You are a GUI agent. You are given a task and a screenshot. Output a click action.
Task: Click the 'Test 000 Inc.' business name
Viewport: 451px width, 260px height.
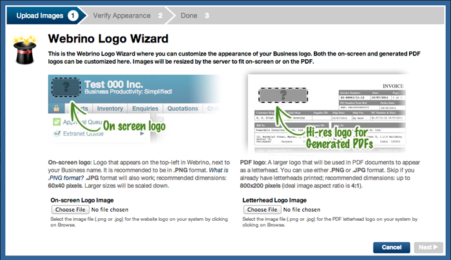pos(113,83)
